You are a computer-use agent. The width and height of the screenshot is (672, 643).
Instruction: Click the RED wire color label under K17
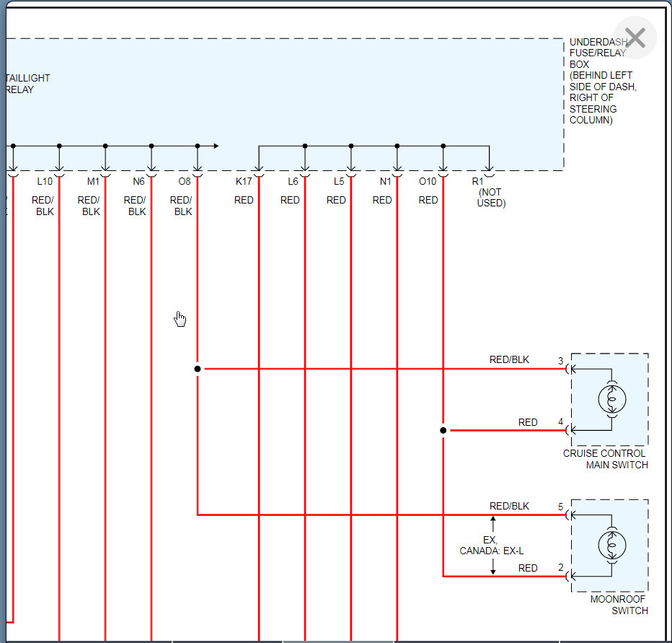coord(244,200)
